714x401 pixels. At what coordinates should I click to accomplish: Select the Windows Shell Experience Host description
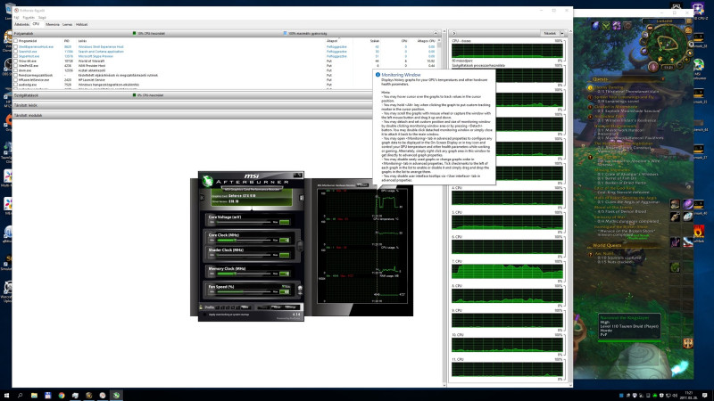tap(101, 47)
